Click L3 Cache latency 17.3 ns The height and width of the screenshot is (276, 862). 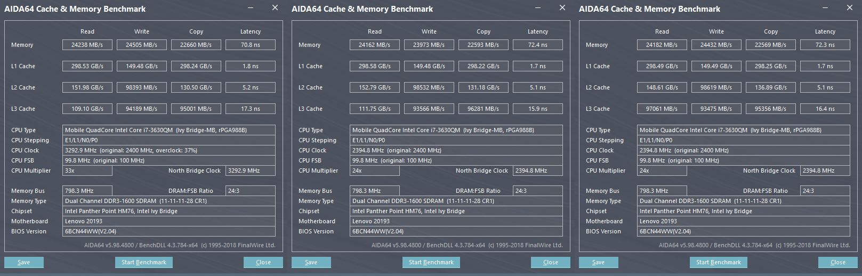coord(251,109)
